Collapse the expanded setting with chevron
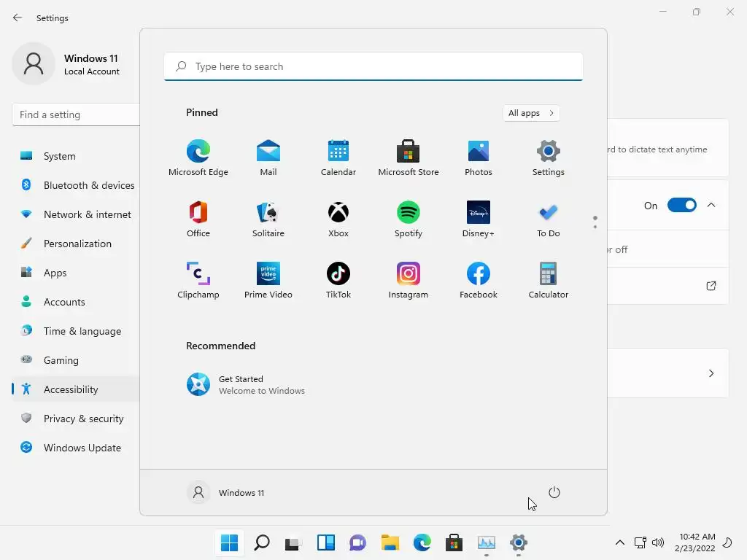 click(711, 205)
